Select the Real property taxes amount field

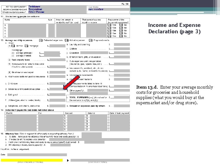pos(57,60)
